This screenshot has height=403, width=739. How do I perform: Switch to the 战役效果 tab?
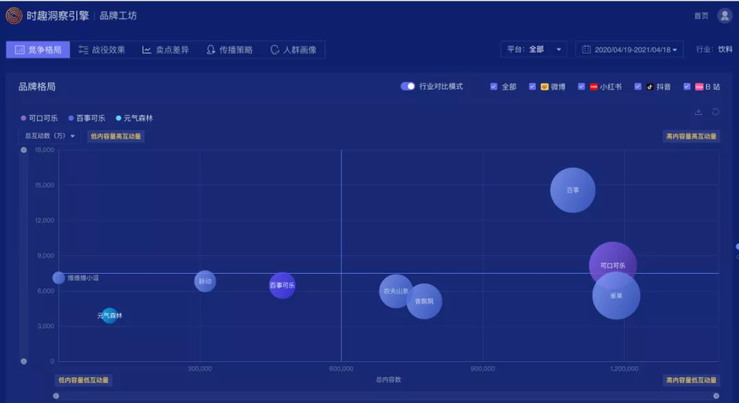(x=102, y=49)
